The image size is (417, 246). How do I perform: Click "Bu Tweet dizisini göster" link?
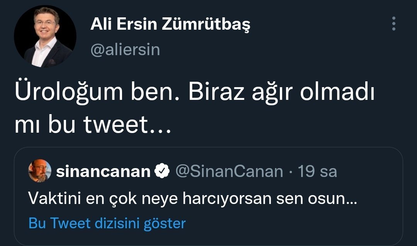(107, 223)
